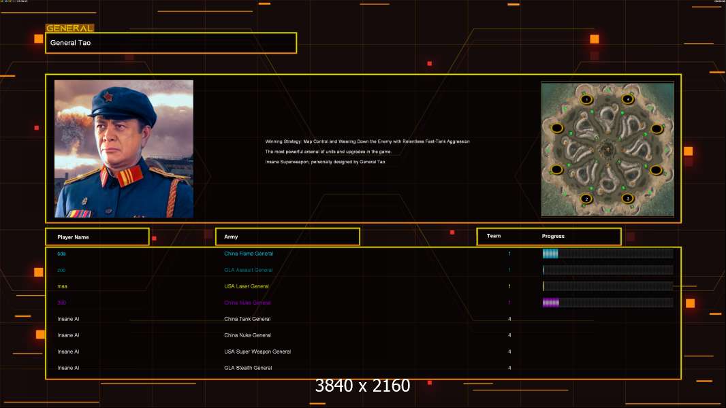Select player name "sda"
Viewport: 726px width, 408px height.
click(61, 254)
